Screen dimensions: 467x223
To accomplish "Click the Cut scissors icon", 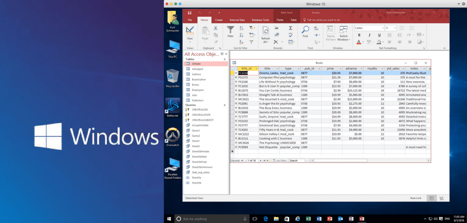I will 215,29.
